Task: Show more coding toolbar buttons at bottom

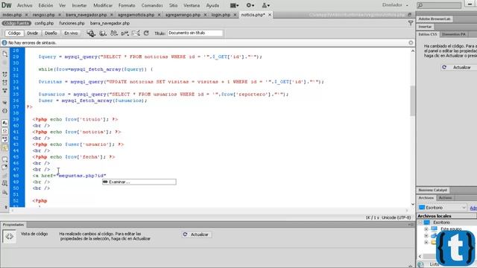Action: pyautogui.click(x=5, y=207)
